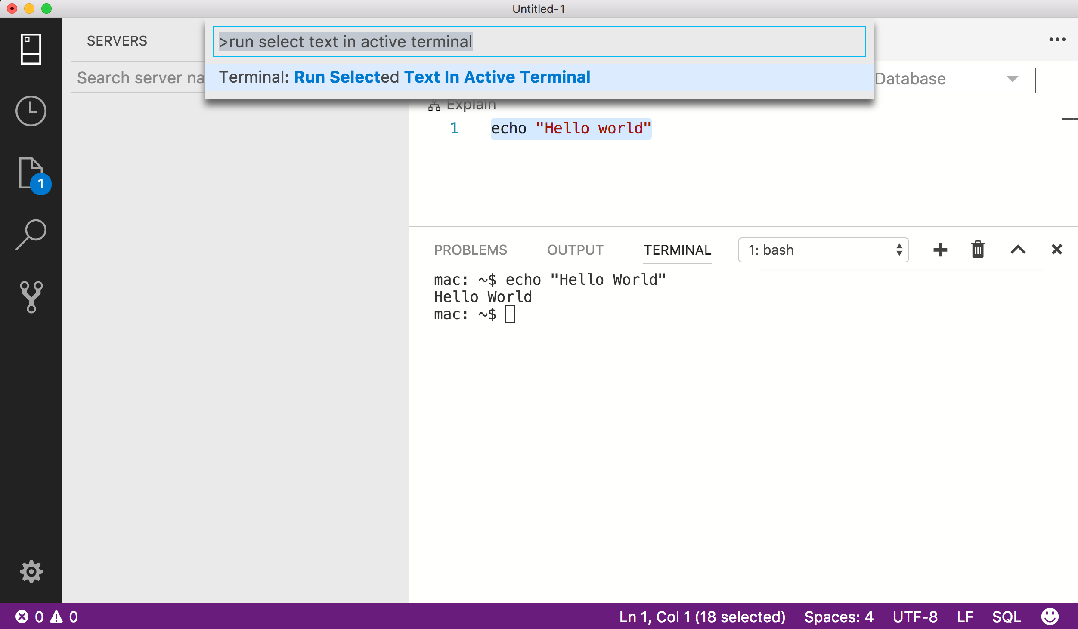Open the History clock icon

[31, 111]
